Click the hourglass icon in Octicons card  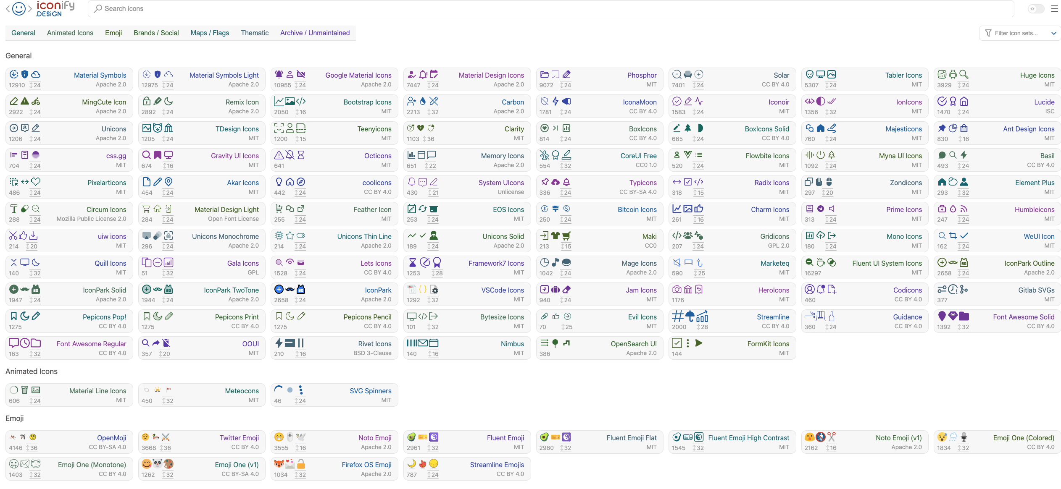point(301,155)
